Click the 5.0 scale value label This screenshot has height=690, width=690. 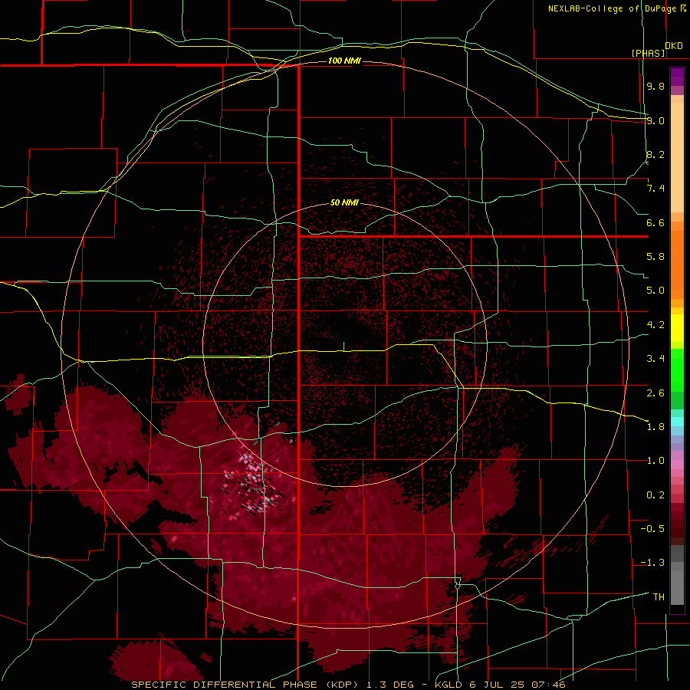point(655,291)
